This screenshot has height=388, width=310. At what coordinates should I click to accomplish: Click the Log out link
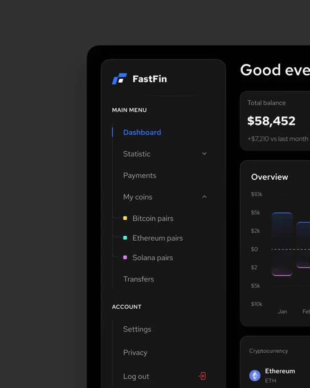tap(136, 377)
